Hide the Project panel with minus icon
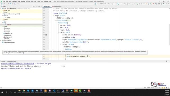 (x=41, y=6)
